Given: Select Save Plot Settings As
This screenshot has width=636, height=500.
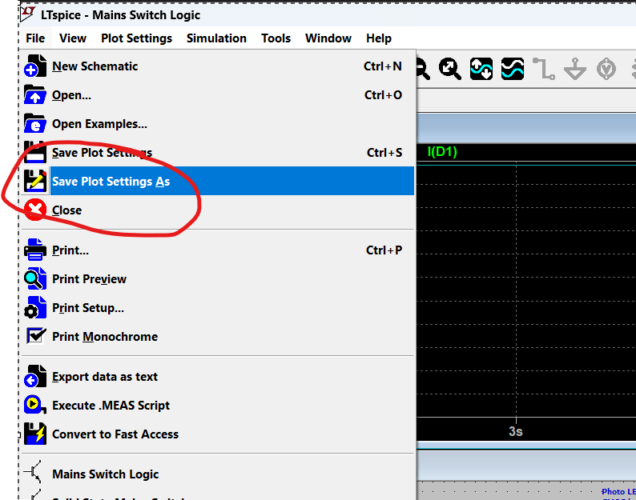Looking at the screenshot, I should click(x=218, y=181).
